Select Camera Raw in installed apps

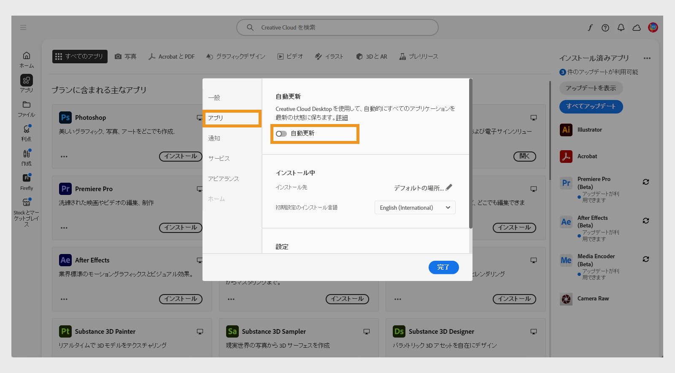tap(585, 299)
